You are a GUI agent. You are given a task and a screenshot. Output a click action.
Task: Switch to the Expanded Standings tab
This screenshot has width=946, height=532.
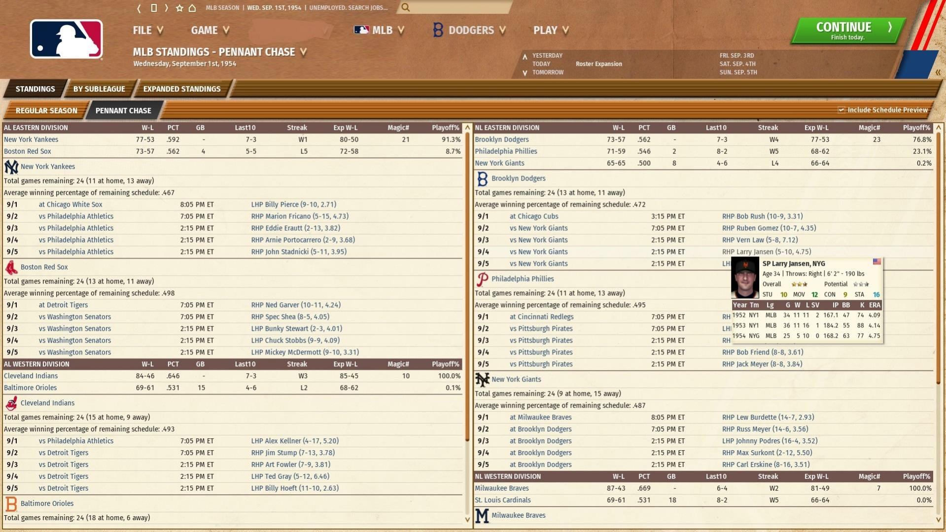181,89
